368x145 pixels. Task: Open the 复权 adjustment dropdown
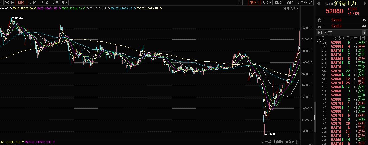tap(254, 2)
